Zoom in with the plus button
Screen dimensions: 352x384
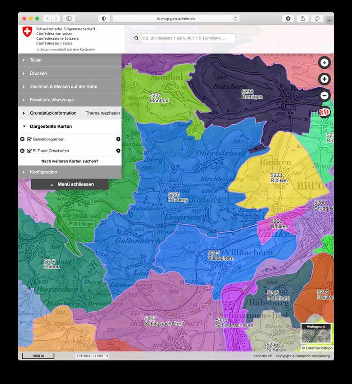[324, 79]
